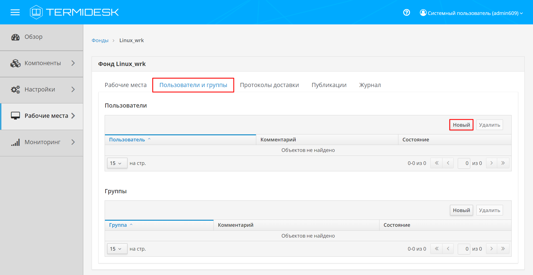This screenshot has height=275, width=533.
Task: Click the Настройки gears icon
Action: click(15, 90)
